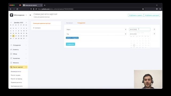Go back in browser history
171x96 pixels.
tap(11, 9)
